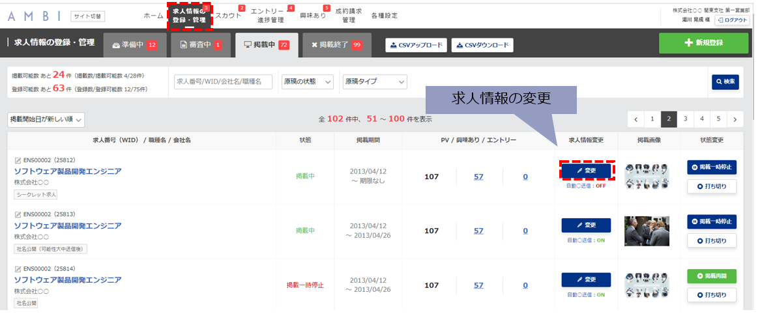Click the 社名公開（可能性大中送信後） tag
This screenshot has height=314, width=760.
tap(50, 249)
